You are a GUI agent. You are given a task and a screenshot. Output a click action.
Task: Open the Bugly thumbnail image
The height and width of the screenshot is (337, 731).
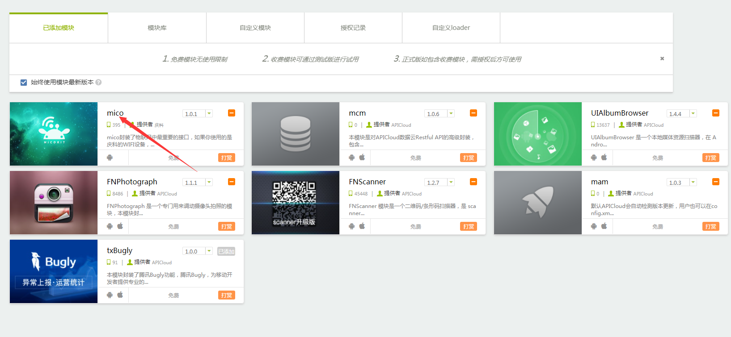tap(54, 271)
